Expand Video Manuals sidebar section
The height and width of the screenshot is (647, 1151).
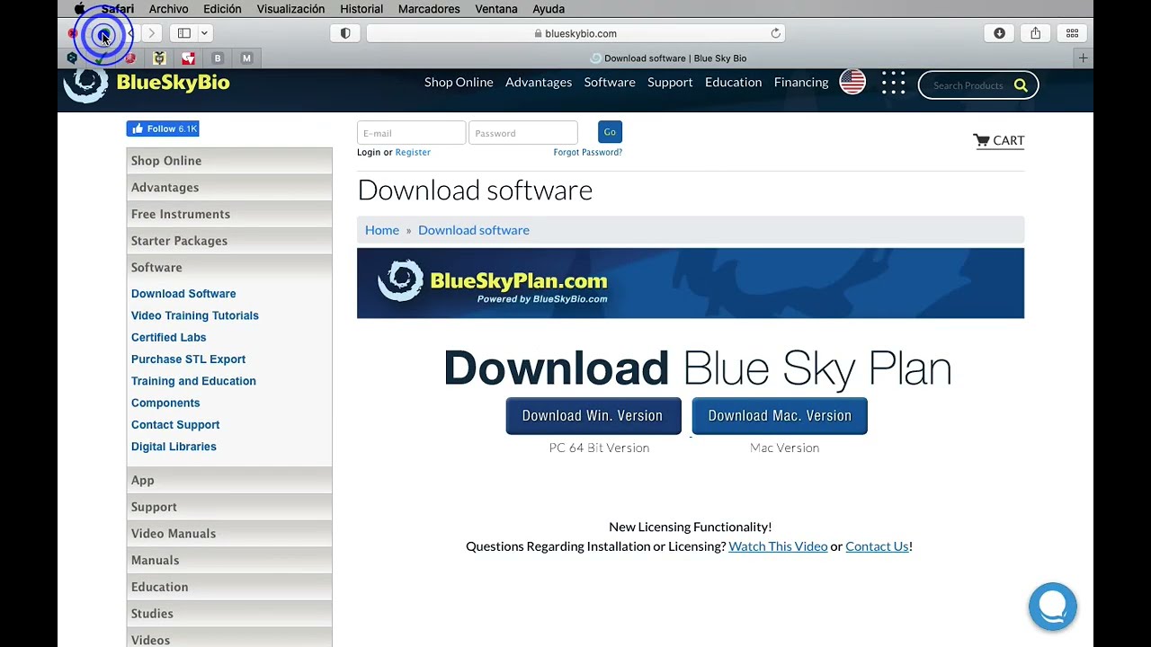229,534
